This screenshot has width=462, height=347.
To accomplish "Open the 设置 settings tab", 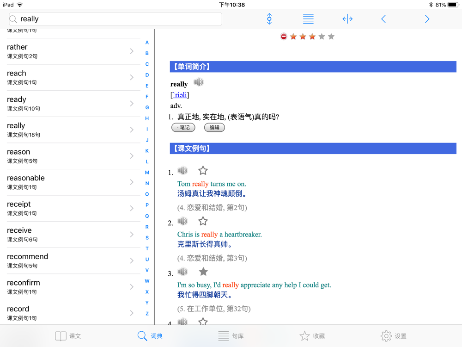I will 393,336.
